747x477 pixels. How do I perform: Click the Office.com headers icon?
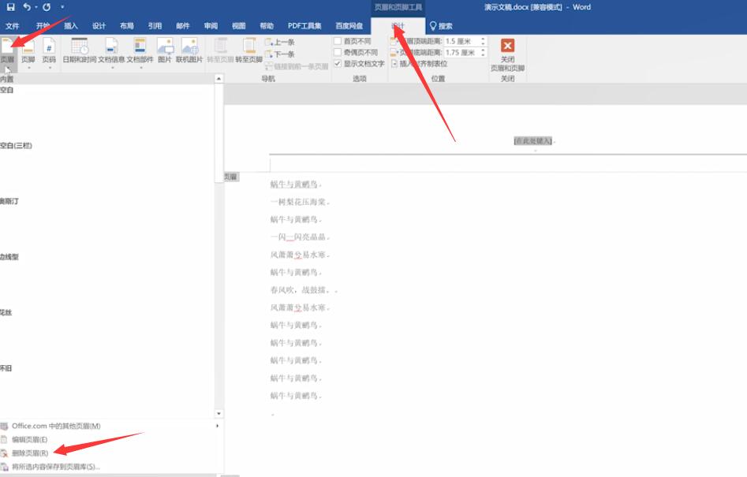(x=4, y=426)
